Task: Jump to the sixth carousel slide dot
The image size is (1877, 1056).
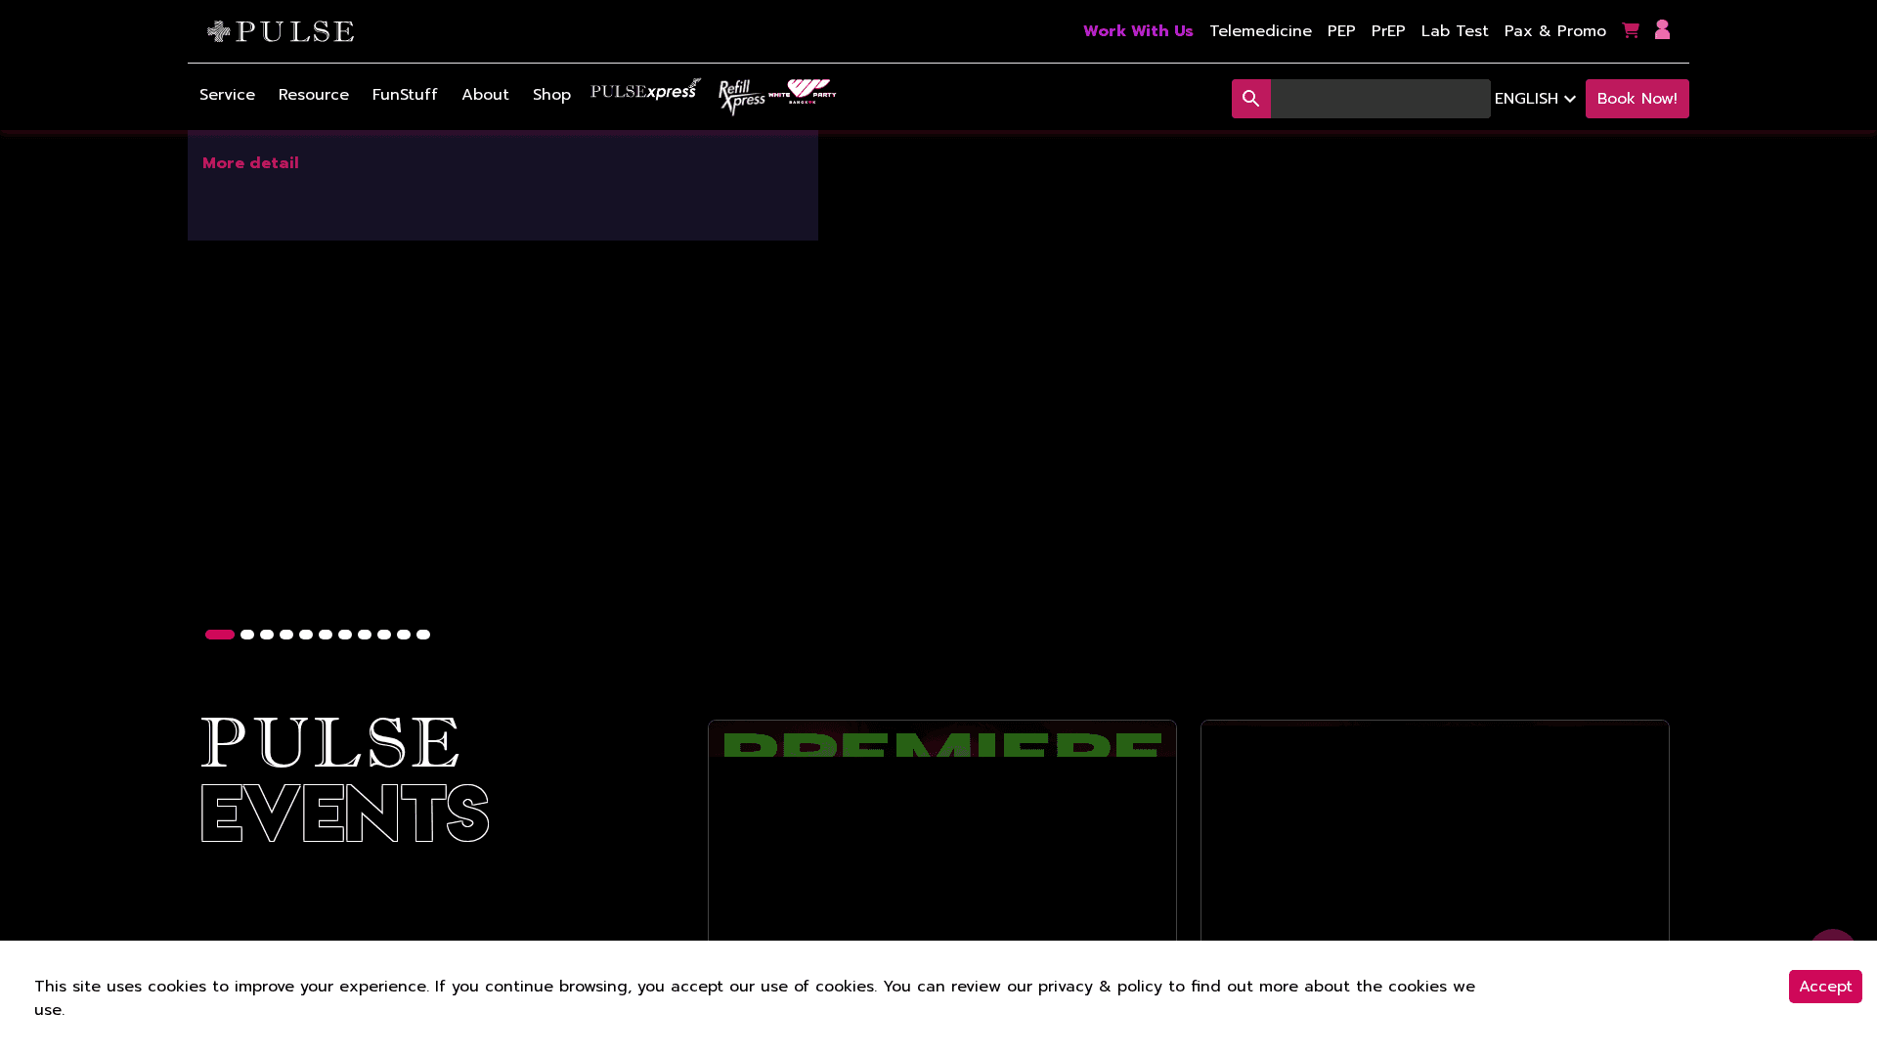Action: coord(326,635)
